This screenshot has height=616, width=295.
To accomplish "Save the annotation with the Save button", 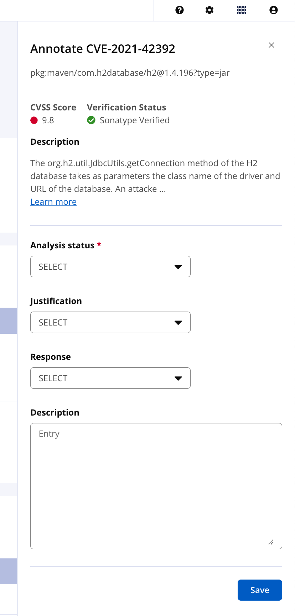I will click(260, 590).
